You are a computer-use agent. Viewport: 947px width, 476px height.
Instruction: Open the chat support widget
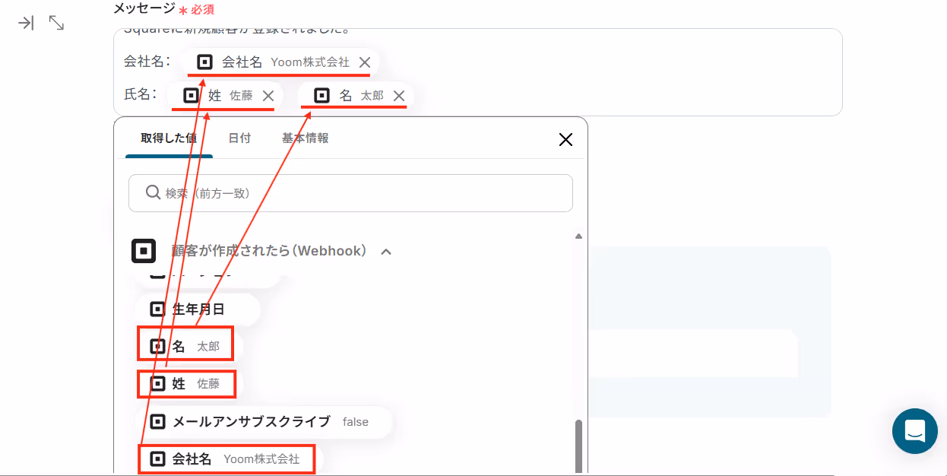[x=915, y=431]
